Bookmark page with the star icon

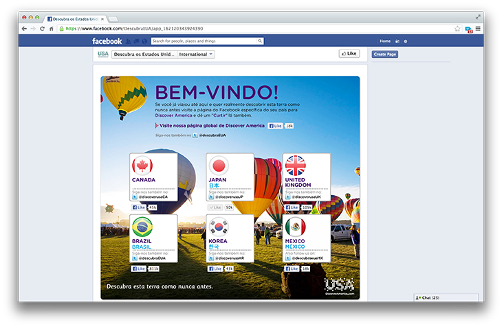(x=457, y=29)
